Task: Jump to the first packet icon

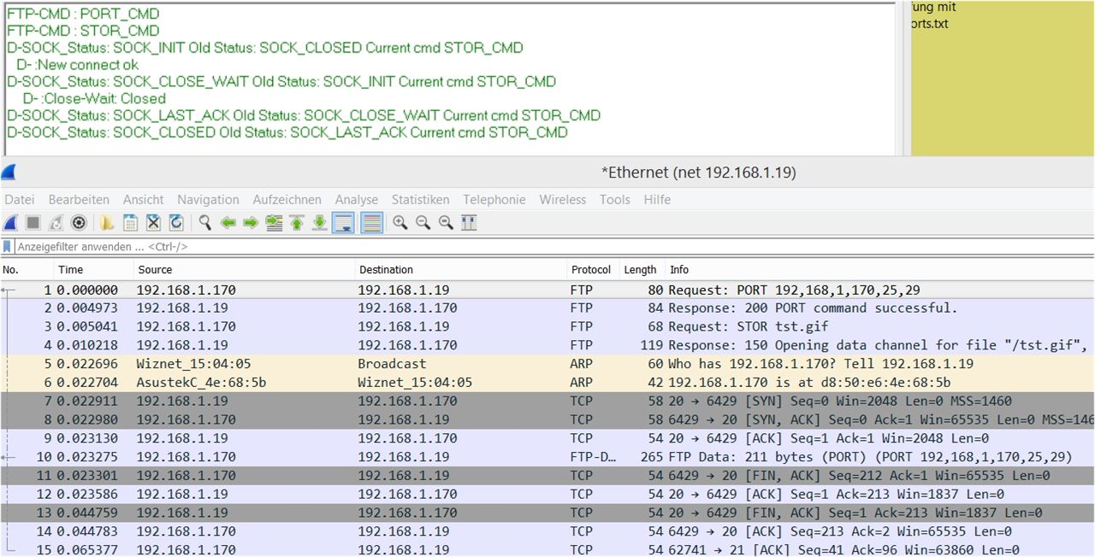Action: click(x=297, y=223)
